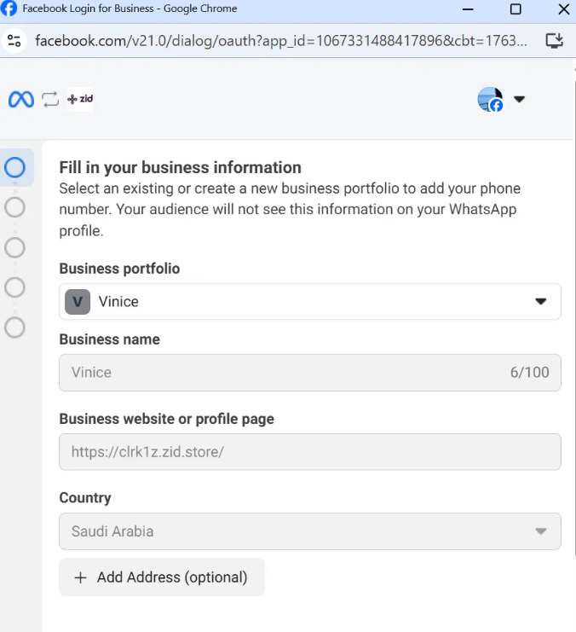Screen dimensions: 576x632
Task: Click the sync arrows icon between logos
Action: coord(50,99)
